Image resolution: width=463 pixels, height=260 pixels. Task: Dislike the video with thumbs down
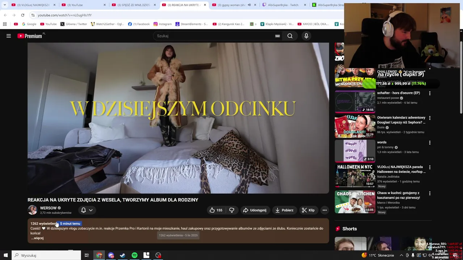click(x=232, y=210)
